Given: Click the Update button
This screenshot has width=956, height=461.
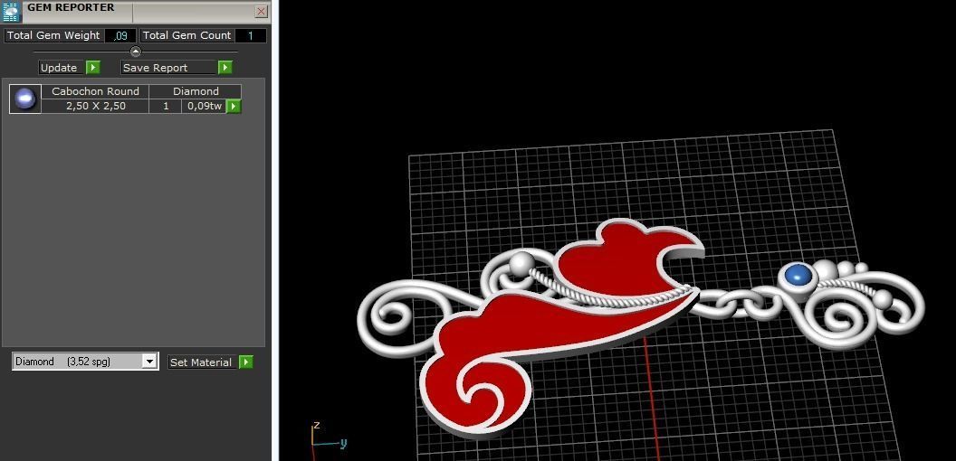Looking at the screenshot, I should point(59,68).
